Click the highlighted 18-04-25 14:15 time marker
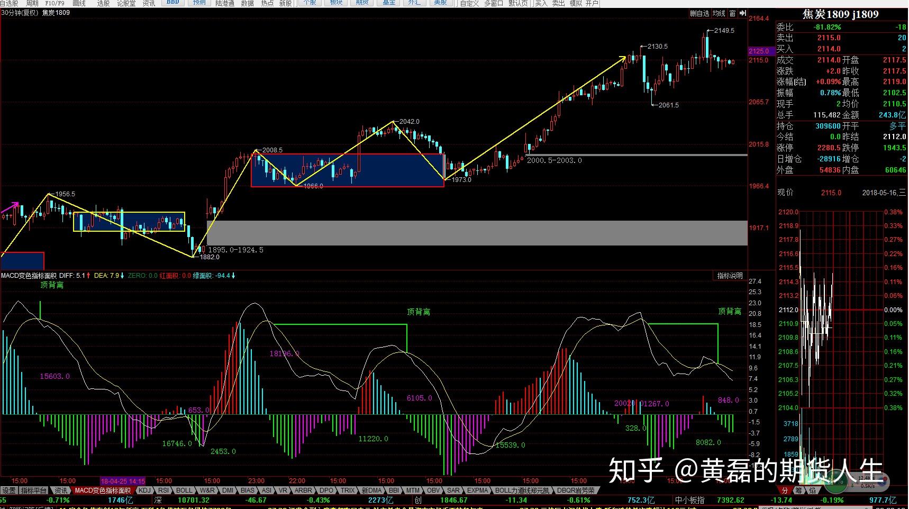 click(123, 481)
